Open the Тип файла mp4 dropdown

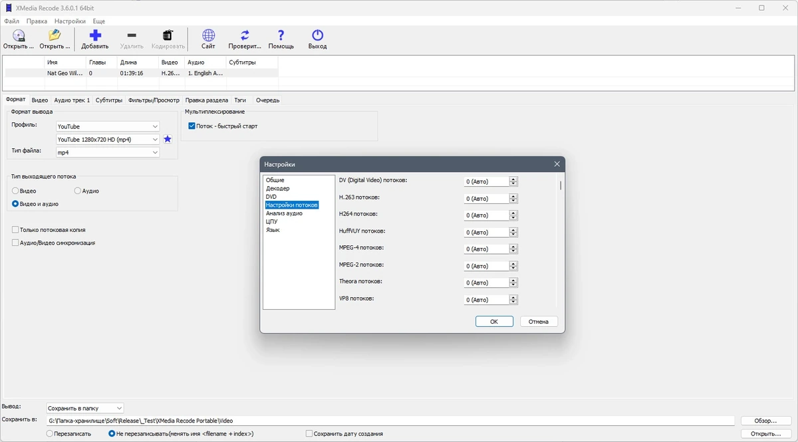108,152
